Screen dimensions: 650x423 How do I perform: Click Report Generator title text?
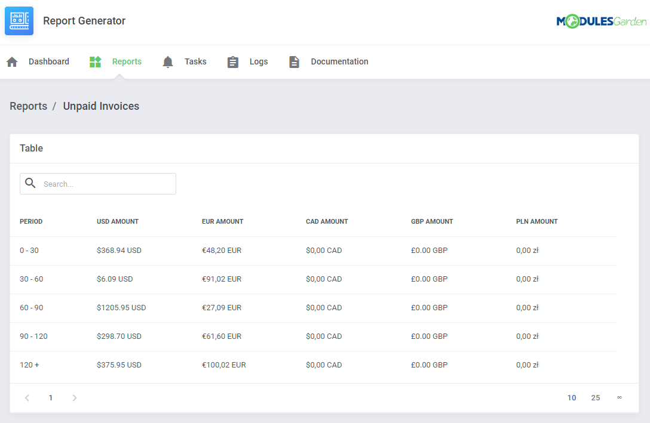point(84,21)
